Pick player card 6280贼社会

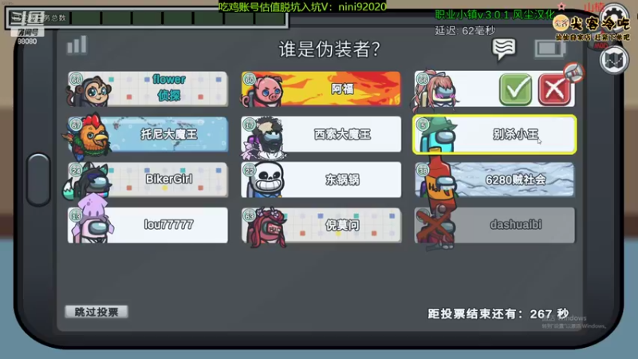(x=494, y=180)
